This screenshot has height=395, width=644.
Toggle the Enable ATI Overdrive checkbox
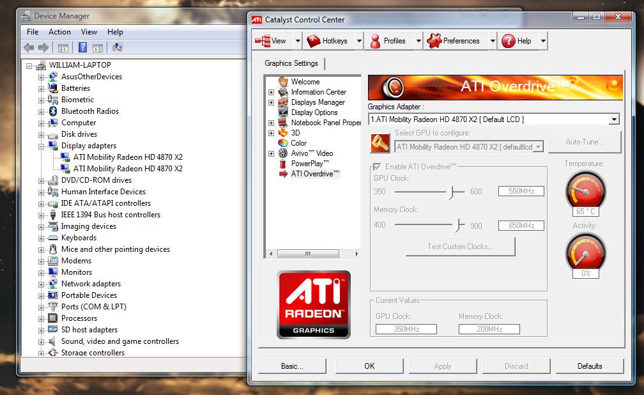click(377, 167)
